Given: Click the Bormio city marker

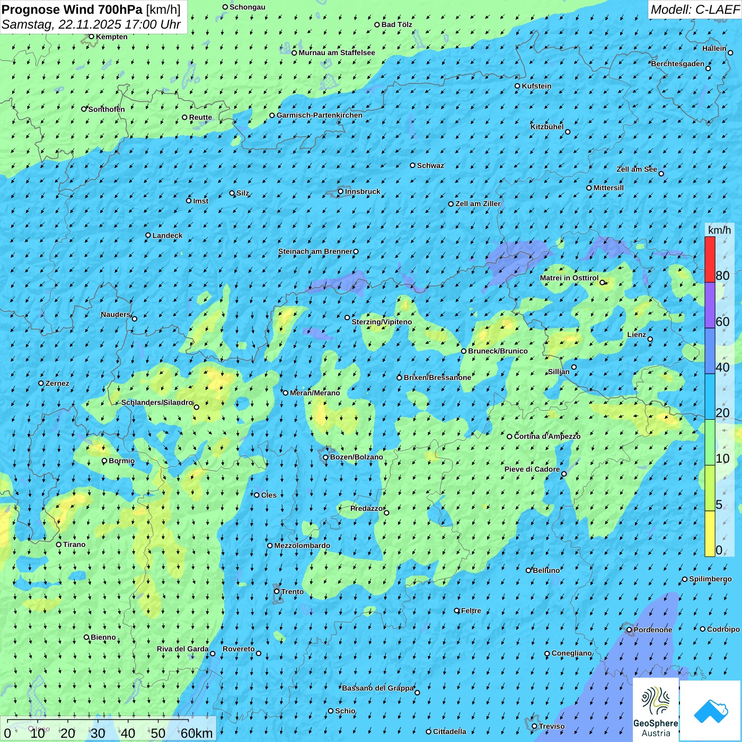Looking at the screenshot, I should pyautogui.click(x=104, y=461).
